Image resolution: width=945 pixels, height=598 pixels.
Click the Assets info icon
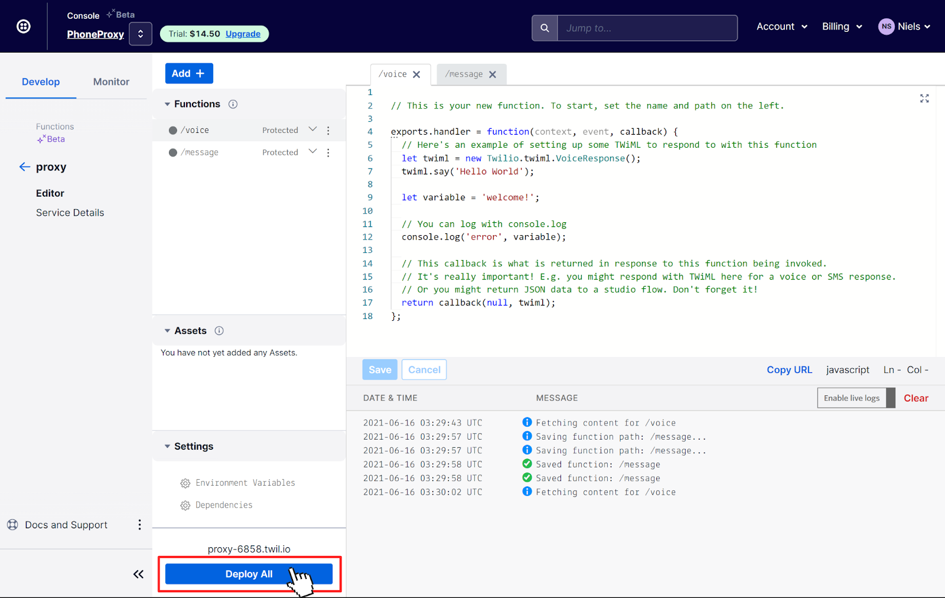(219, 331)
